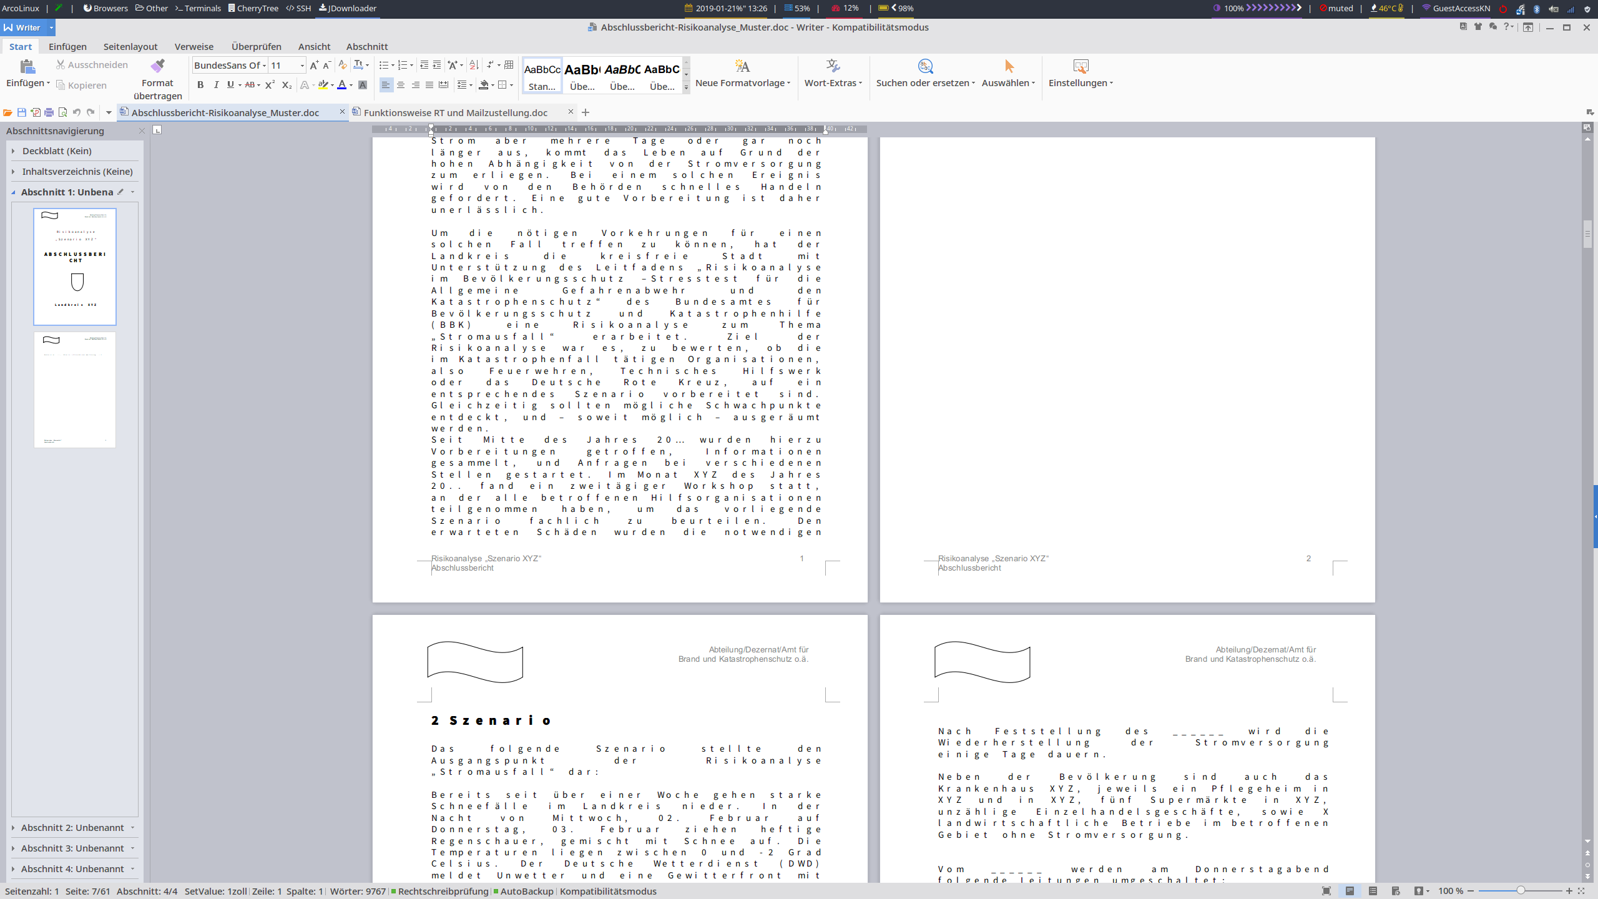Enable justified text alignment
This screenshot has height=899, width=1598.
point(429,85)
